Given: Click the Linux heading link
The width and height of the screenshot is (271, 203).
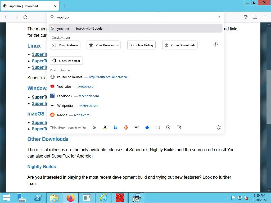Looking at the screenshot, I should coord(34,46).
